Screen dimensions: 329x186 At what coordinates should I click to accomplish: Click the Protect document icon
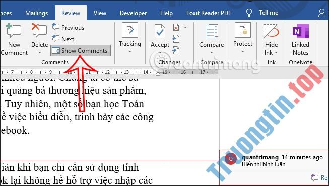[x=243, y=30]
